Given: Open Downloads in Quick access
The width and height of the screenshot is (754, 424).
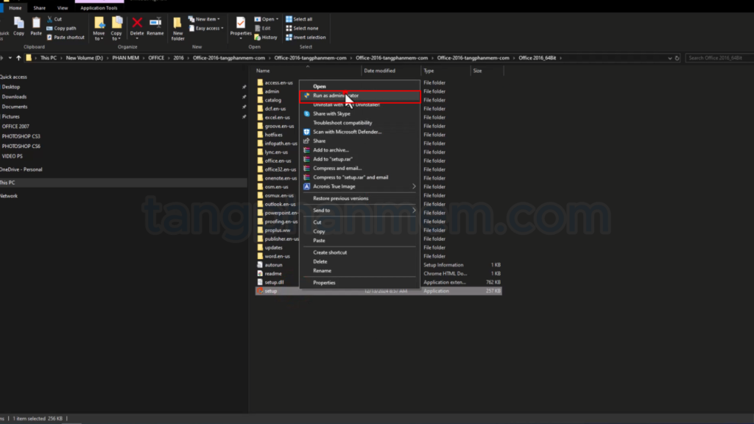Looking at the screenshot, I should coord(15,96).
